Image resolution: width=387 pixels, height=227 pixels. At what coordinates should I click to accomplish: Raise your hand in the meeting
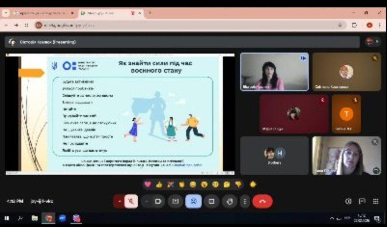[229, 201]
